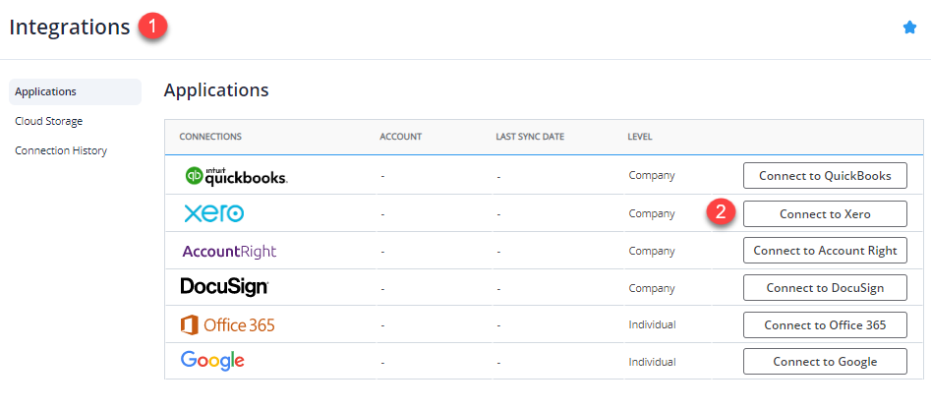Open the Cloud Storage section
The width and height of the screenshot is (931, 409).
coord(49,121)
